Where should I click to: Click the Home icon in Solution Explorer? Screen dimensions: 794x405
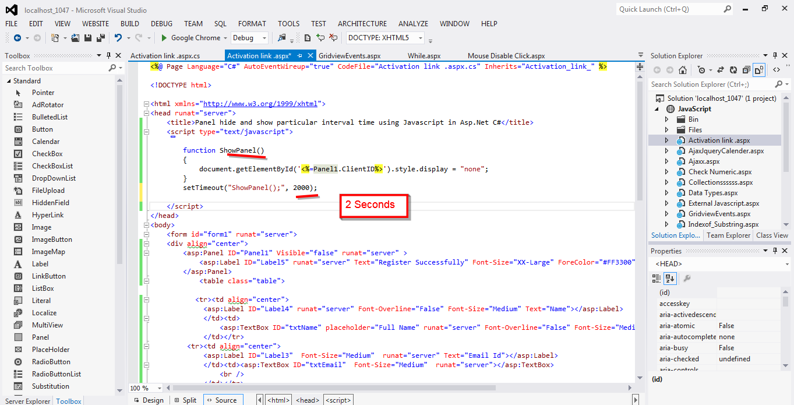683,70
